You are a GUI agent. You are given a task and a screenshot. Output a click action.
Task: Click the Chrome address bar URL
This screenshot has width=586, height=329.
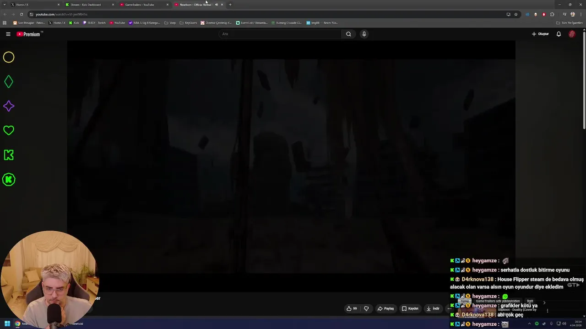(61, 14)
